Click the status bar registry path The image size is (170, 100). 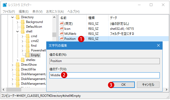(41, 96)
